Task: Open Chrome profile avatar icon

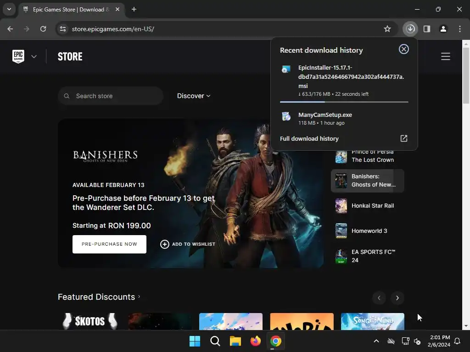Action: 443,29
